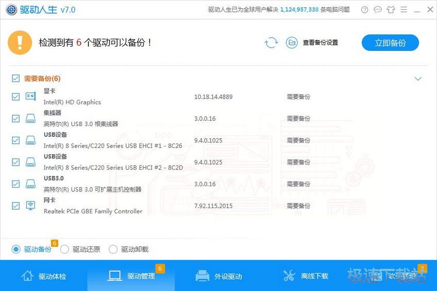The image size is (437, 291).
Task: Switch to the 驱动管理 tab
Action: [x=131, y=276]
